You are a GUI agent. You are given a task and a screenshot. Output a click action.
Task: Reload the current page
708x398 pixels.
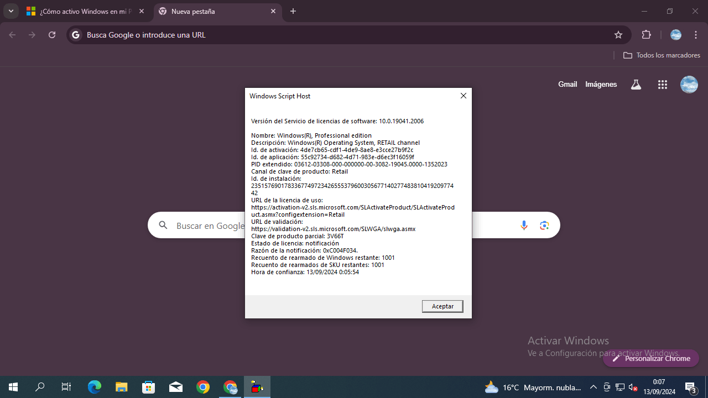pyautogui.click(x=52, y=35)
